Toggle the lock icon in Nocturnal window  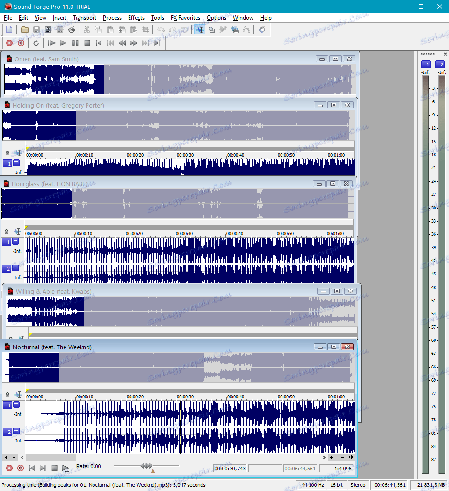coord(7,395)
